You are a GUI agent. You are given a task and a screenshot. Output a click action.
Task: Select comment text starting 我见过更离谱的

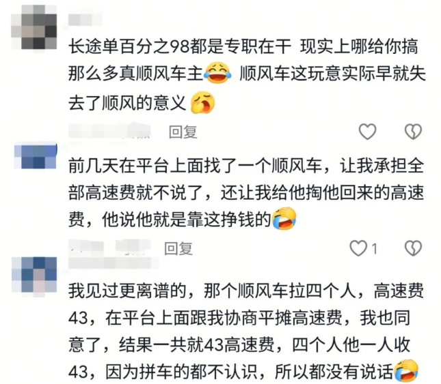click(x=246, y=331)
